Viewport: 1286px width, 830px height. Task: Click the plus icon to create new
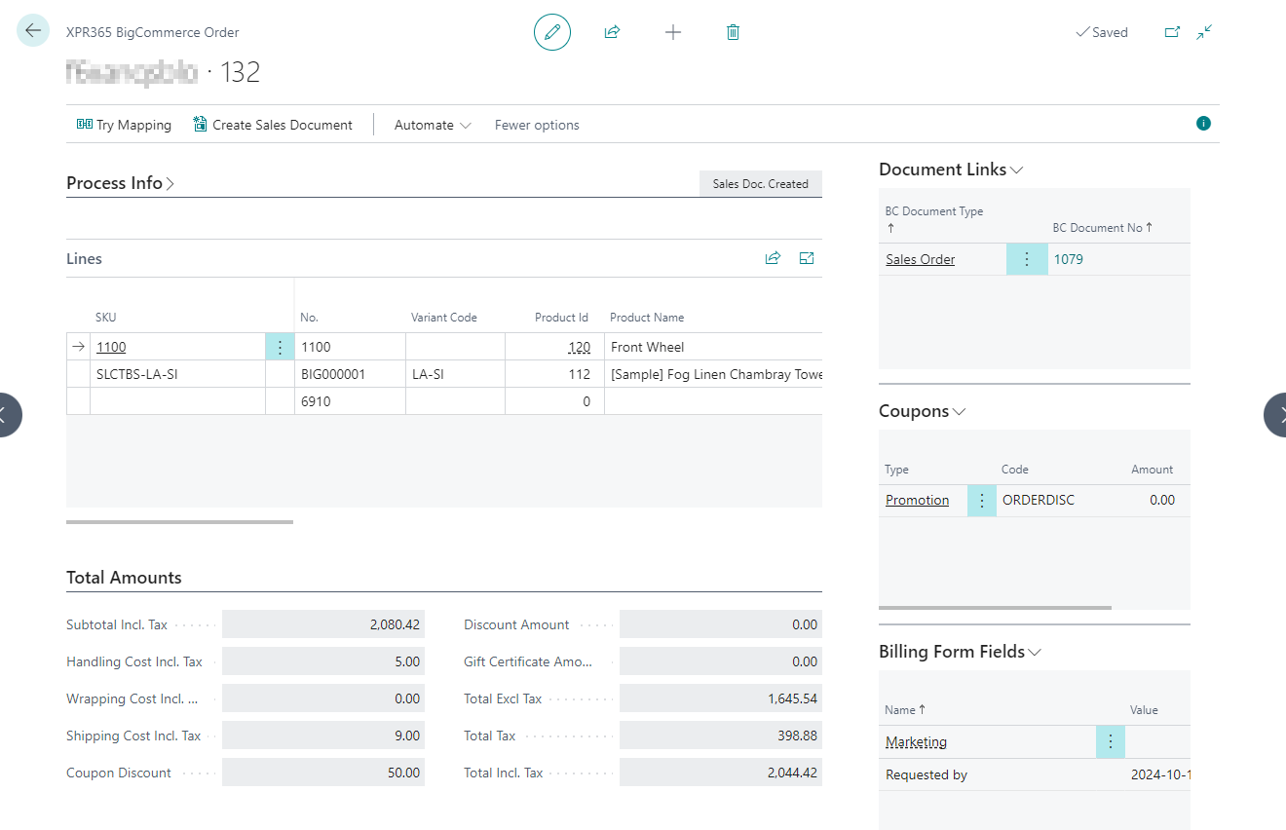tap(673, 32)
